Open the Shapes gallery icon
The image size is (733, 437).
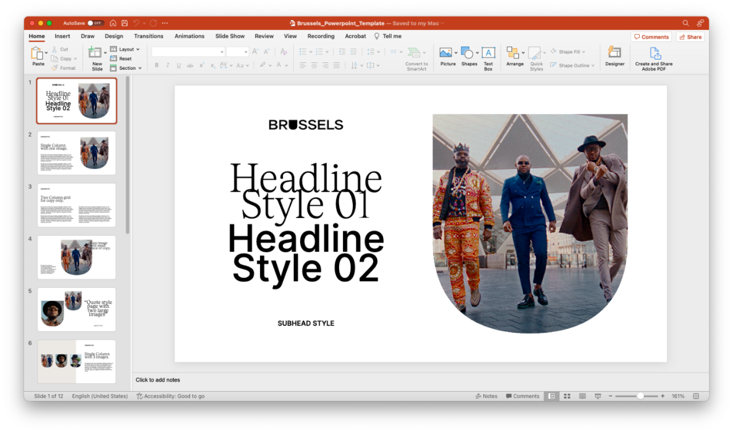click(x=467, y=53)
